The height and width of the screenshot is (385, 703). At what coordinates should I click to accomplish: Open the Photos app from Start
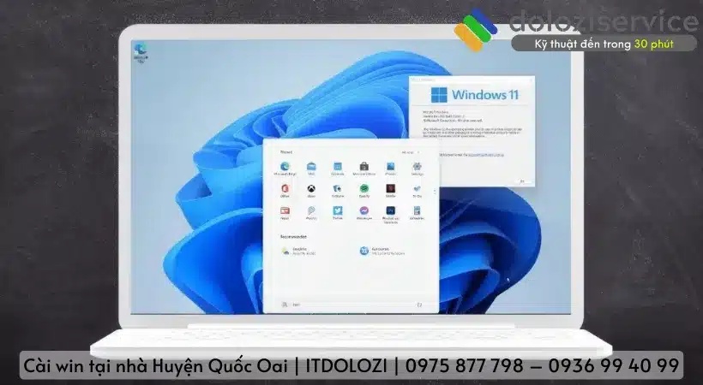390,169
